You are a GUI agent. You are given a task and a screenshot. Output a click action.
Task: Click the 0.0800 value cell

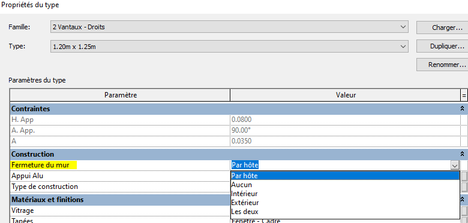click(346, 120)
